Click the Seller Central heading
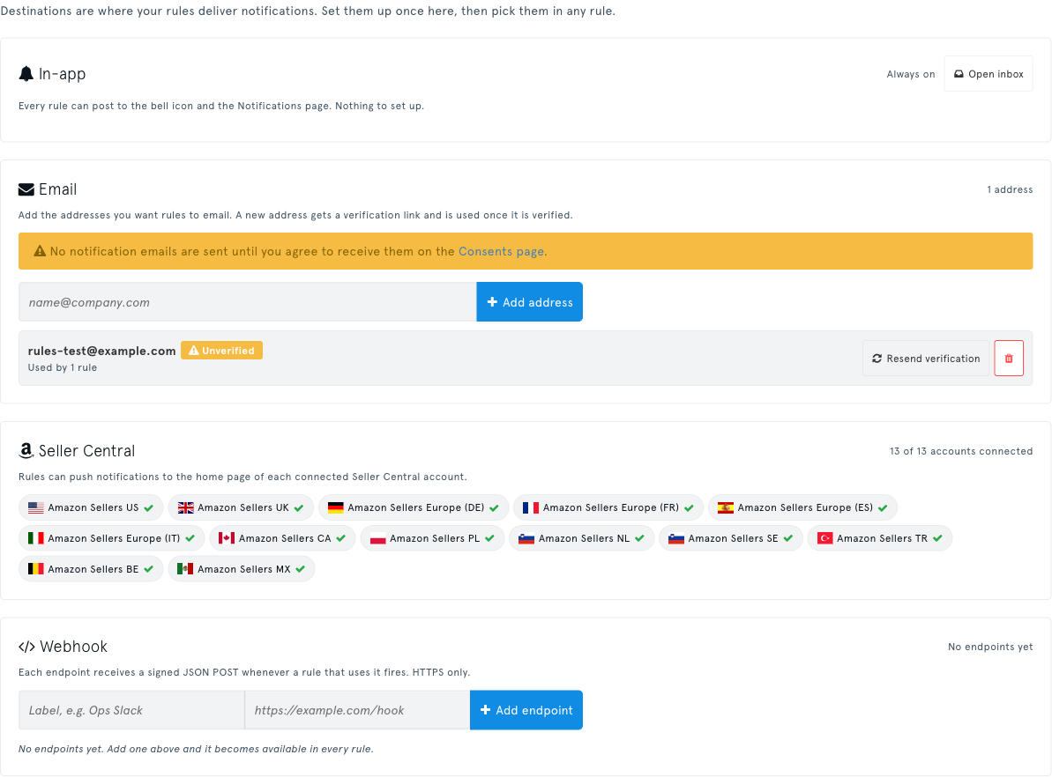 click(86, 451)
